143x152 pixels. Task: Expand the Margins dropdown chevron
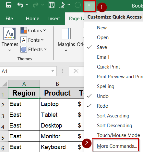coord(66,50)
